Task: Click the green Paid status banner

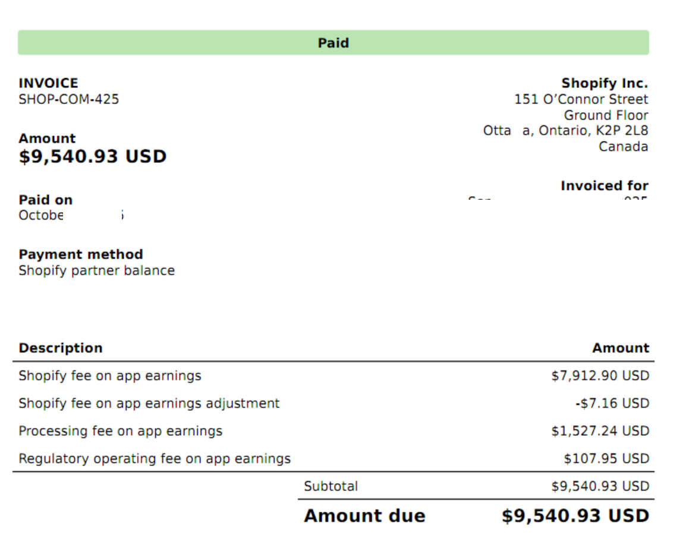Action: coord(333,42)
